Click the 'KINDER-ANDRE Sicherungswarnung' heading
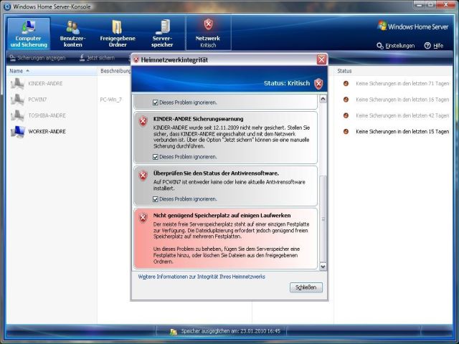 198,119
